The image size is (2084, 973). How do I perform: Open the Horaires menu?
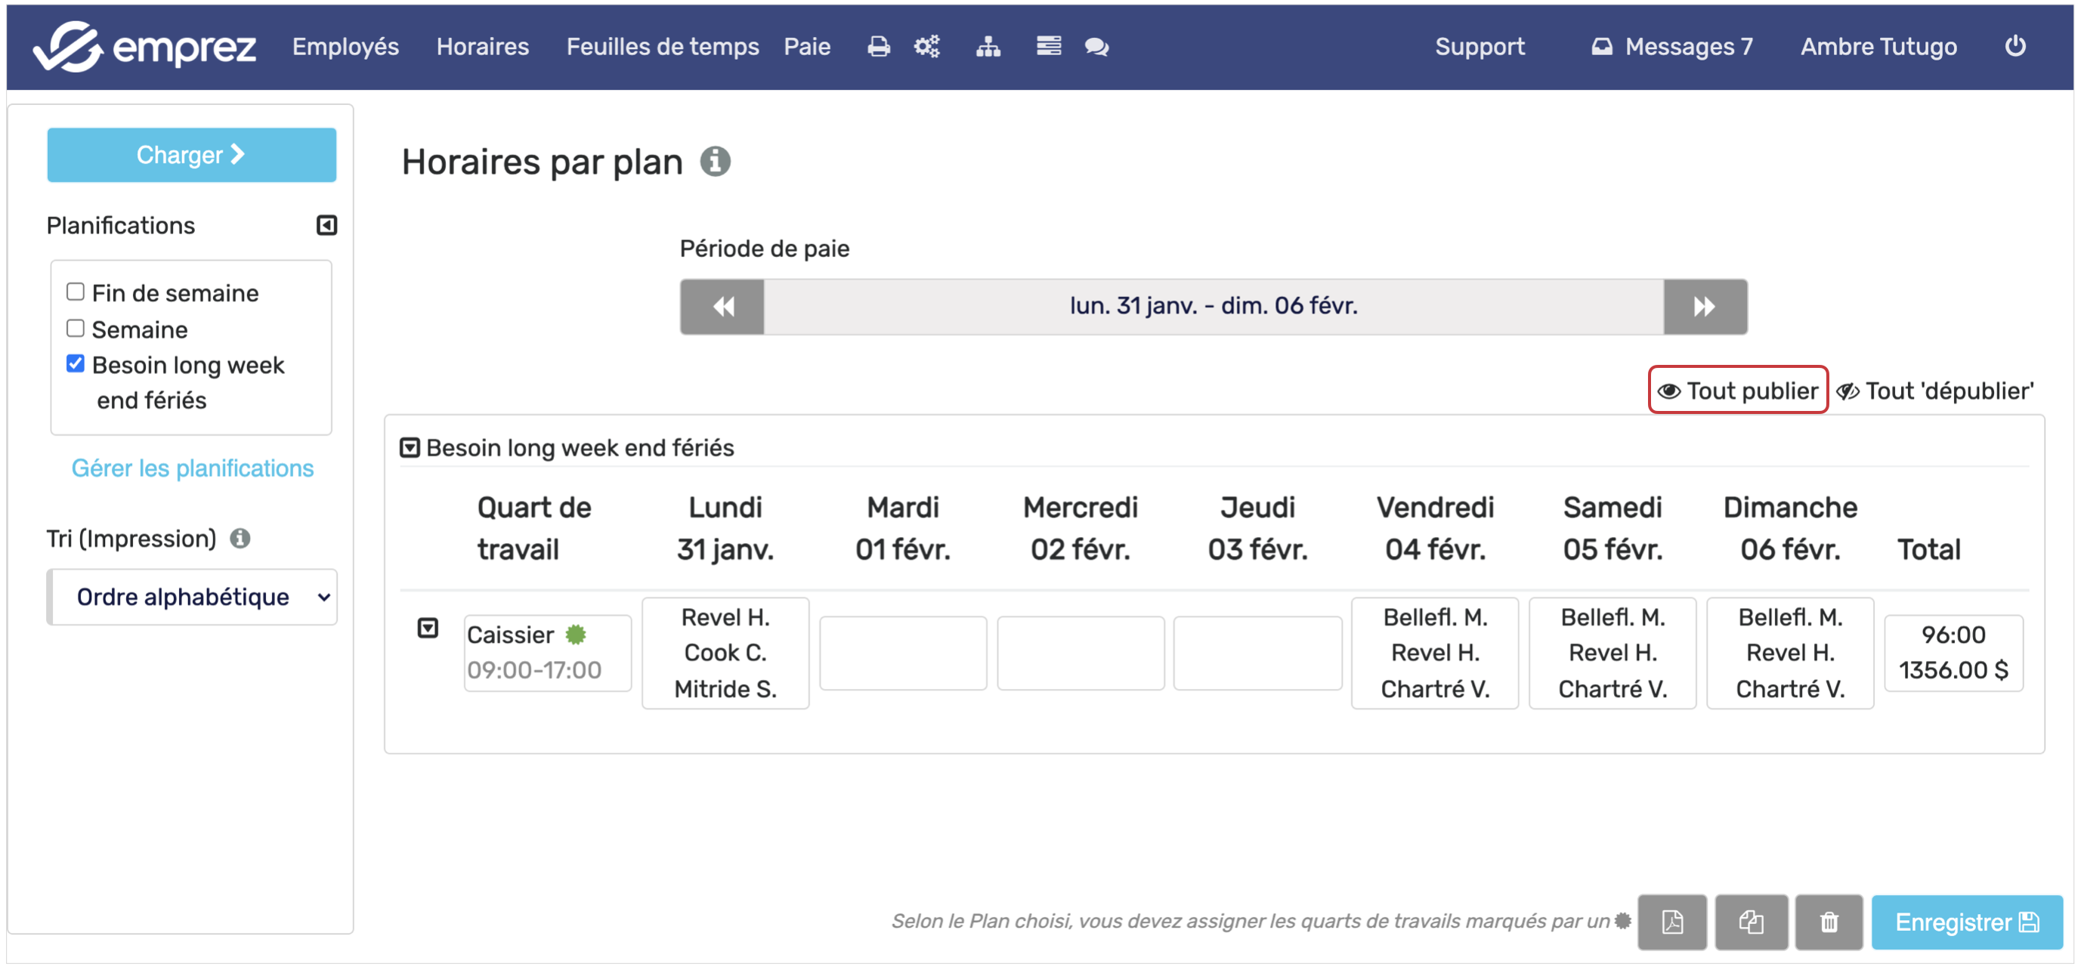[x=482, y=47]
